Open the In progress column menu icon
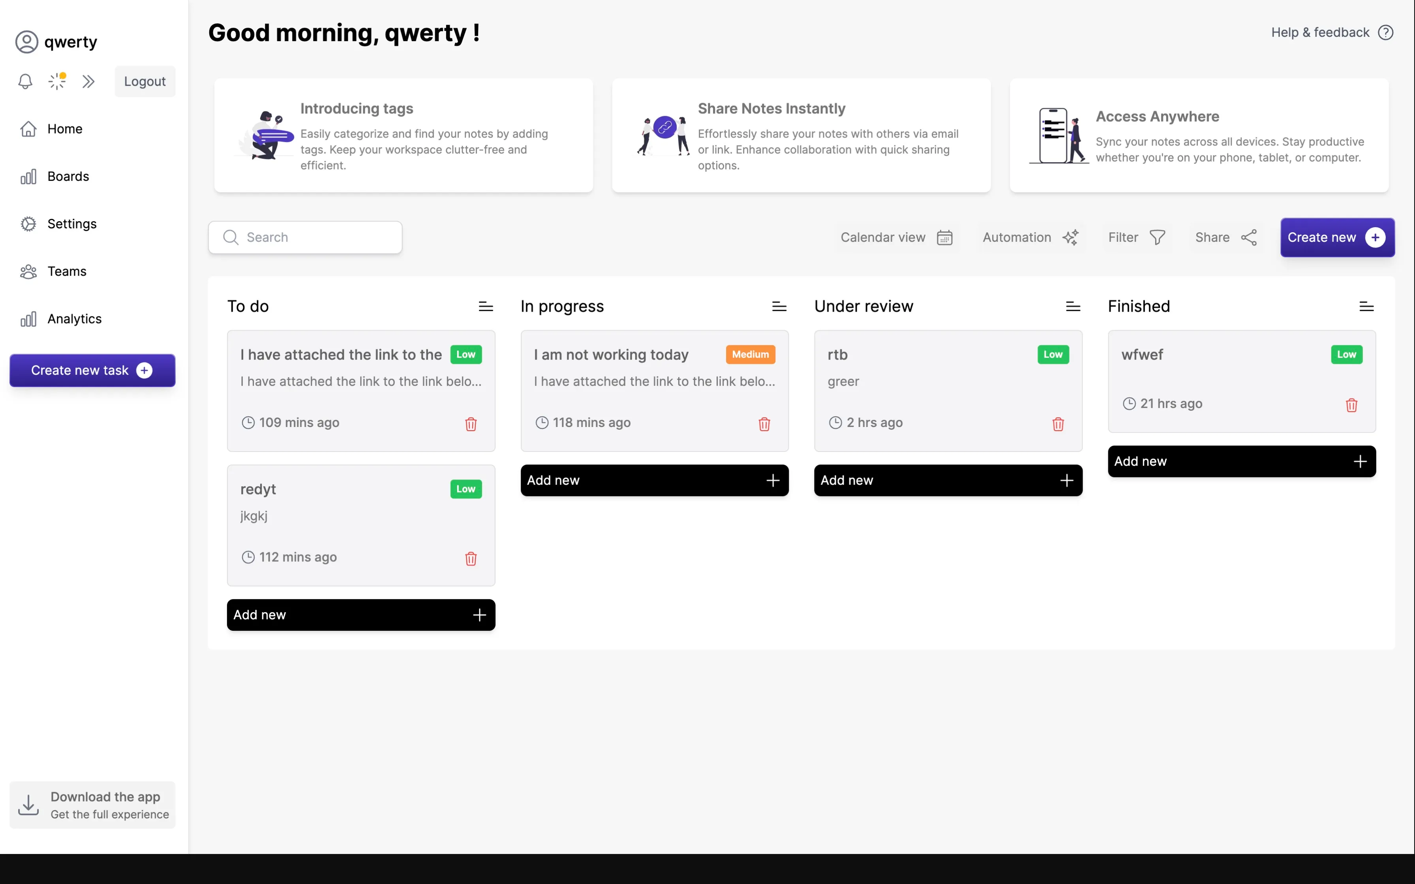 click(x=779, y=307)
